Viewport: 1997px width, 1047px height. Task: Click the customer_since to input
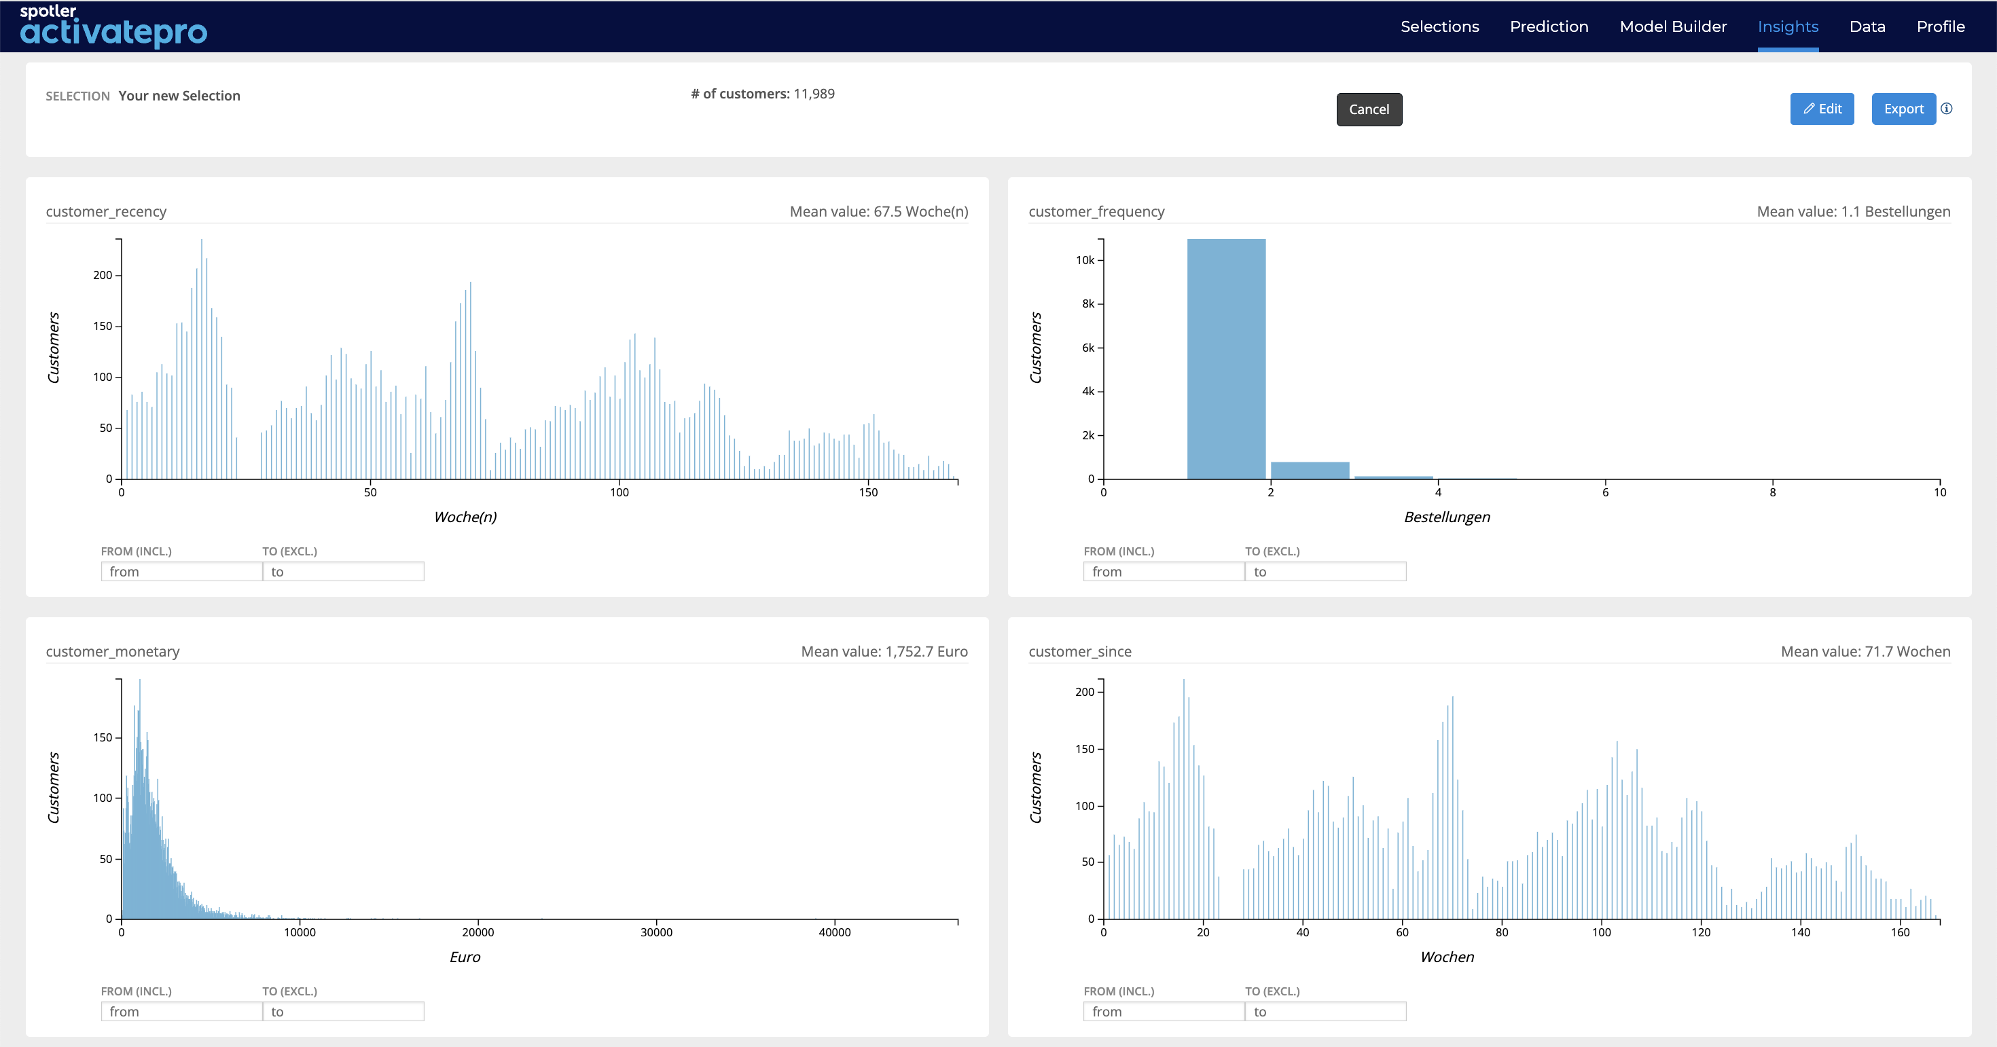(1326, 1011)
